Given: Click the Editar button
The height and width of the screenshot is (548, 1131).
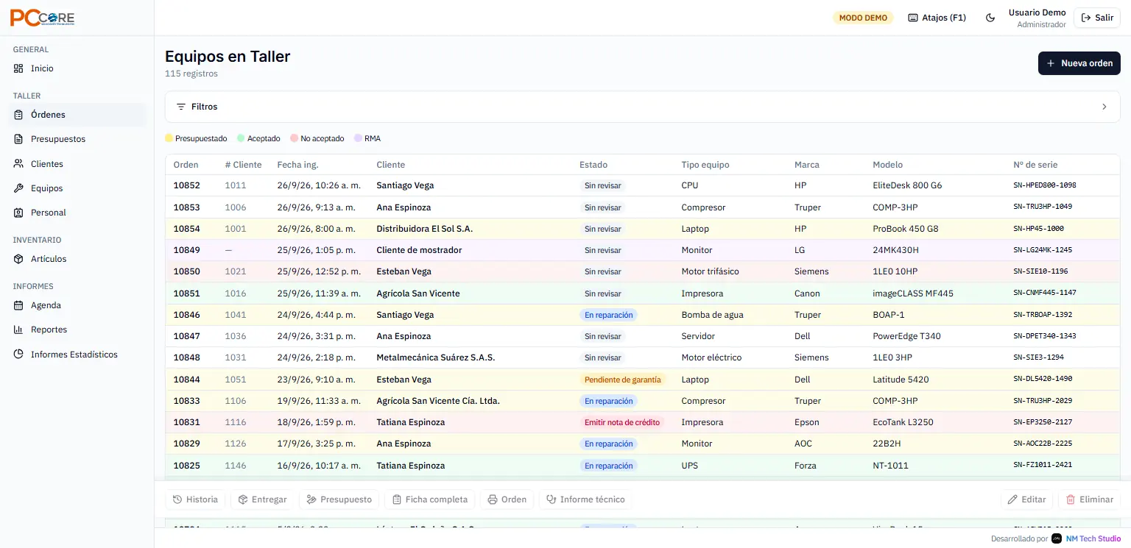Looking at the screenshot, I should (x=1026, y=499).
